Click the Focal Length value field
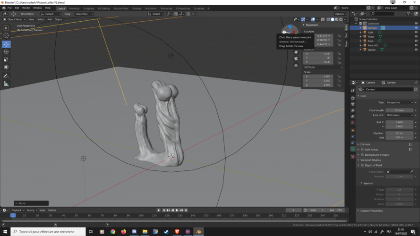 pos(400,110)
